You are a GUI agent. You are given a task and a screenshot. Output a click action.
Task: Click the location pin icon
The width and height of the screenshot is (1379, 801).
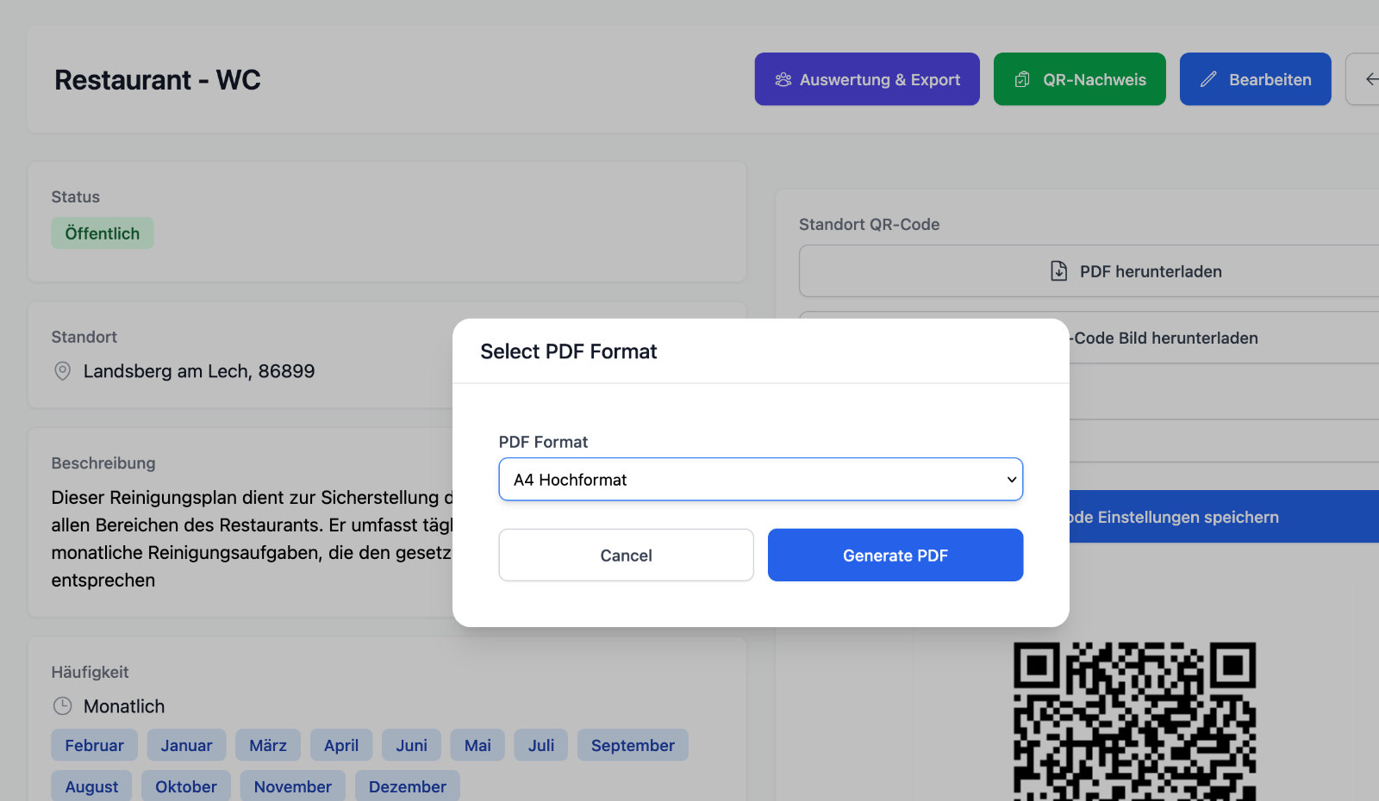[63, 371]
